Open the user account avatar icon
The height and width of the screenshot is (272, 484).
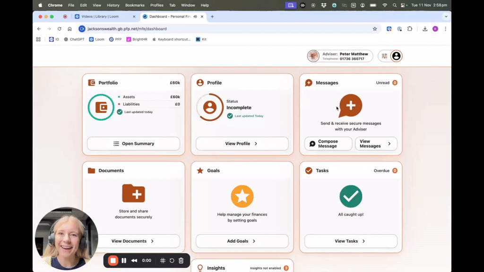coord(397,56)
